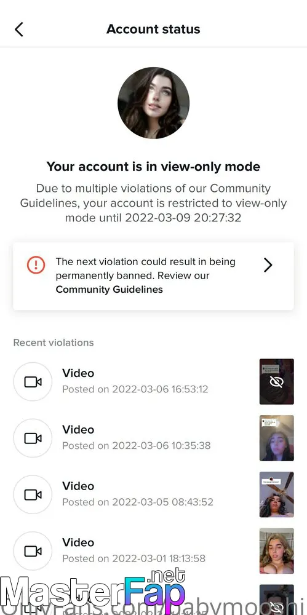The image size is (307, 615).
Task: Tap hidden-eye icon on bottom partial thumbnail
Action: 277,607
